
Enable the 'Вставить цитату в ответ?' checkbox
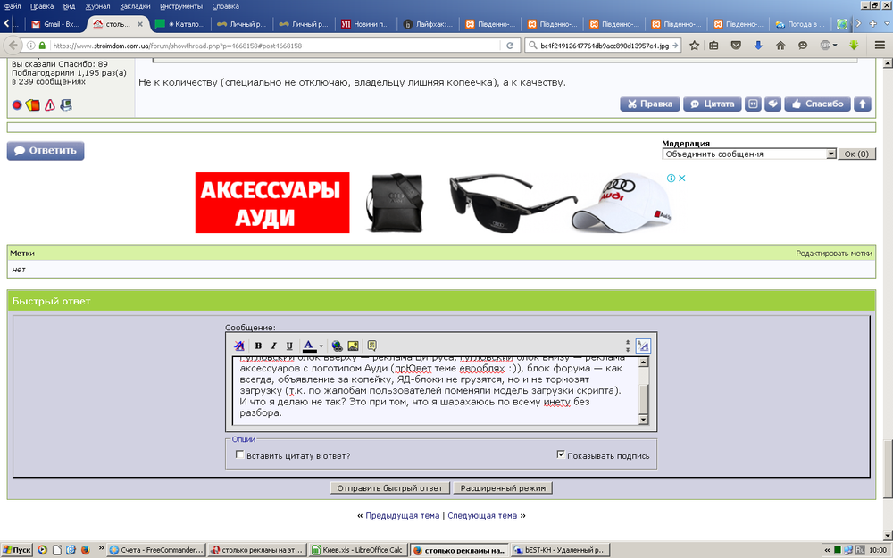pyautogui.click(x=239, y=454)
